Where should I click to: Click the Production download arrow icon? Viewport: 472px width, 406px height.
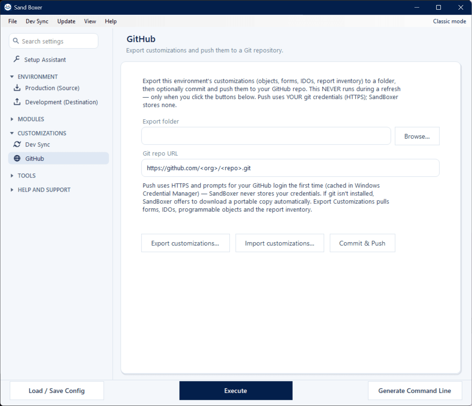(17, 88)
